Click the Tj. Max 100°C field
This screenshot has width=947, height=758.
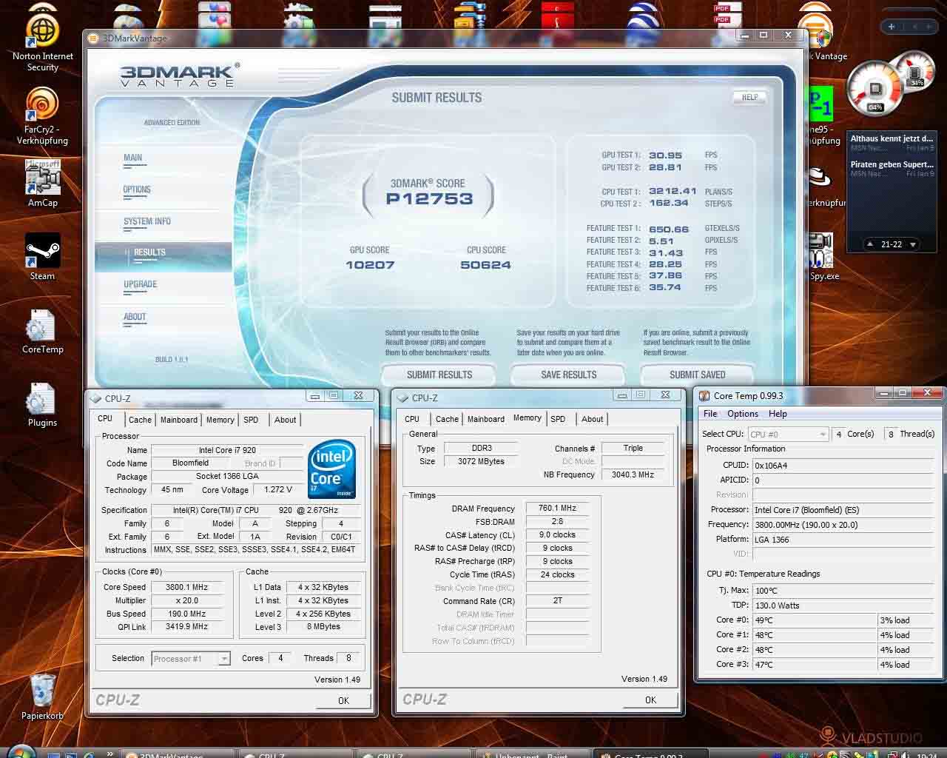point(843,591)
